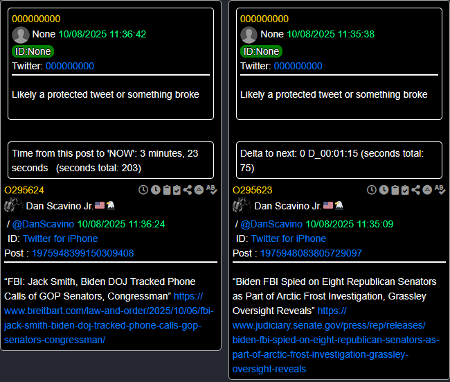Viewport: 450px width, 382px height.
Task: Click the Dan Scavino avatar on post O295623
Action: (x=242, y=205)
